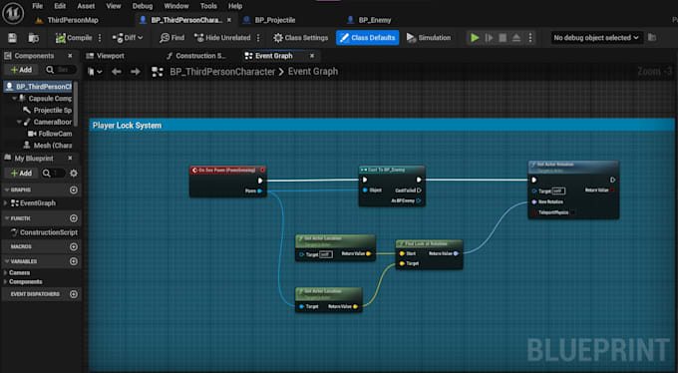This screenshot has height=373, width=678.
Task: Open the Edit menu
Action: coord(60,6)
